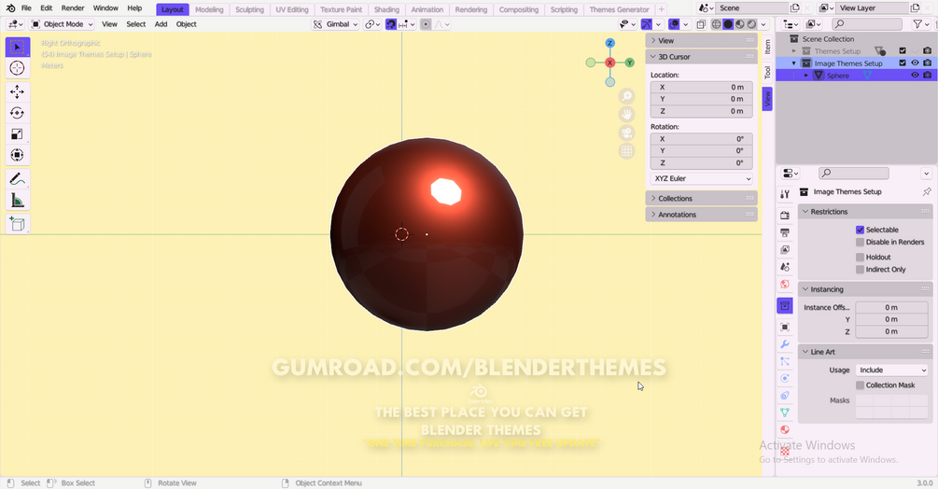Toggle camera view with camera icon
The height and width of the screenshot is (489, 938).
click(626, 133)
